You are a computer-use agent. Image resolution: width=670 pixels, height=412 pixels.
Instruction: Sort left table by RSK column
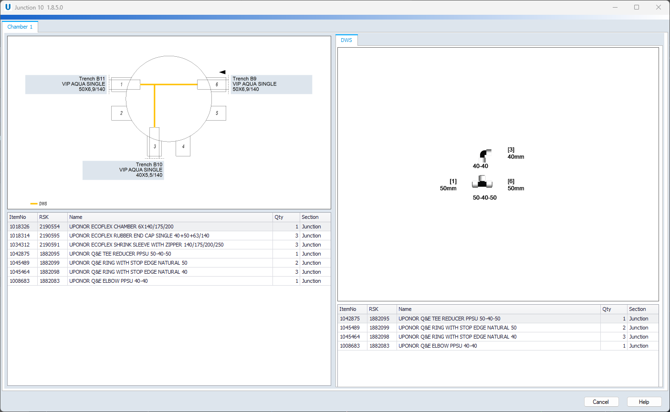click(x=52, y=217)
